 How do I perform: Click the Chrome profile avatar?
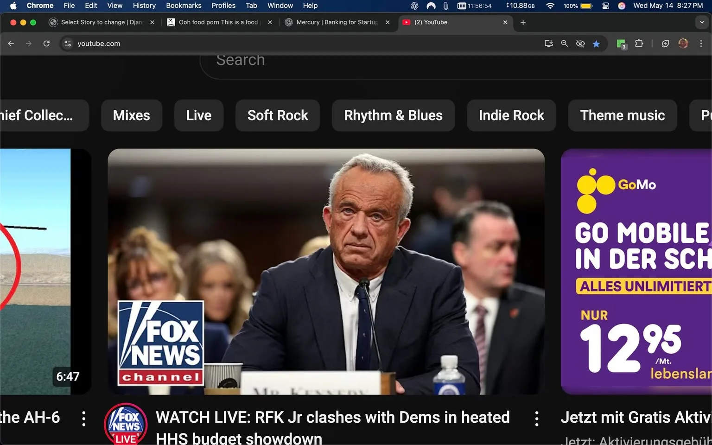pyautogui.click(x=683, y=43)
